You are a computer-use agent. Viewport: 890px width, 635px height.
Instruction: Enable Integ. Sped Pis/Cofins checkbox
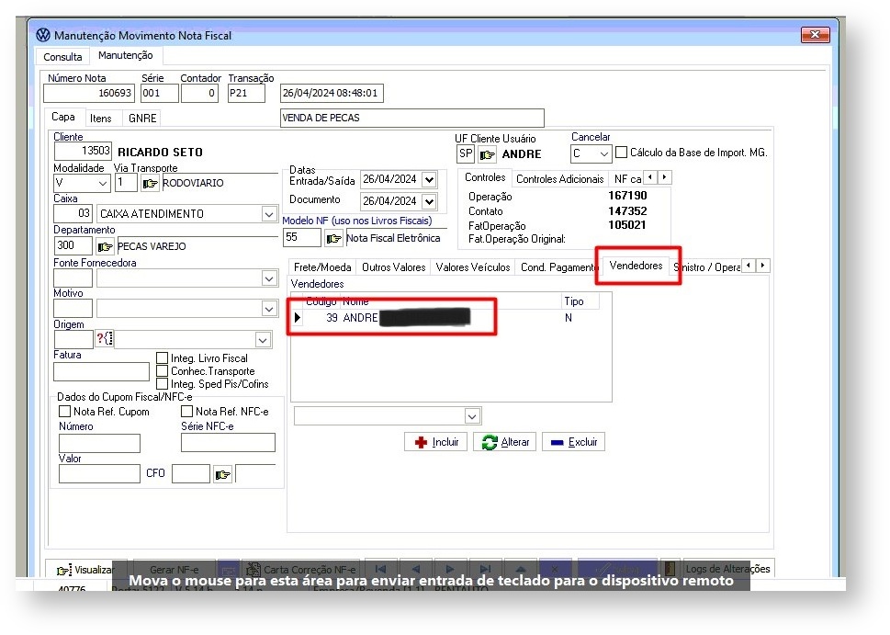coord(163,384)
